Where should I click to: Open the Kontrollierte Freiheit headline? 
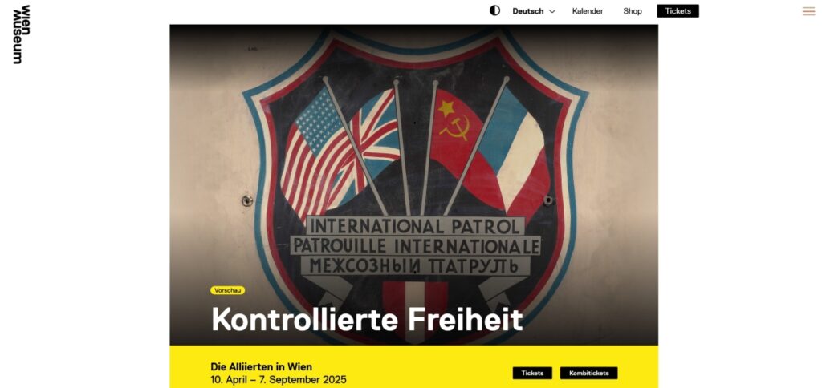[367, 319]
